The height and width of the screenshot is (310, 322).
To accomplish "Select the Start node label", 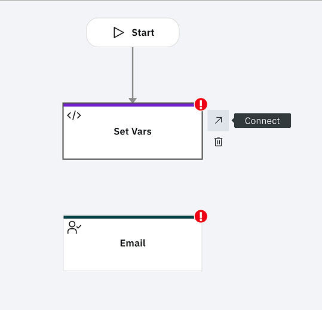I will [143, 33].
